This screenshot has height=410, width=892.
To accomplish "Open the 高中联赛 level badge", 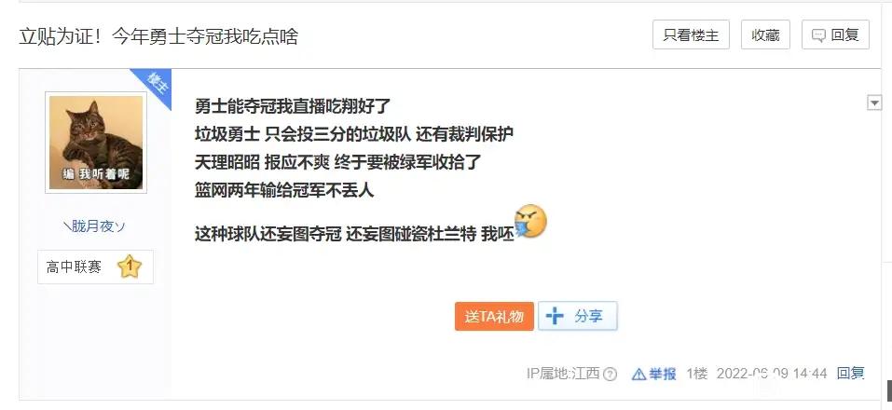I will tap(96, 266).
